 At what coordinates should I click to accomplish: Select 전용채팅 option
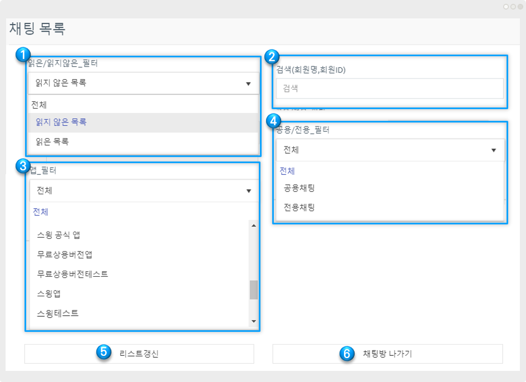[x=299, y=207]
